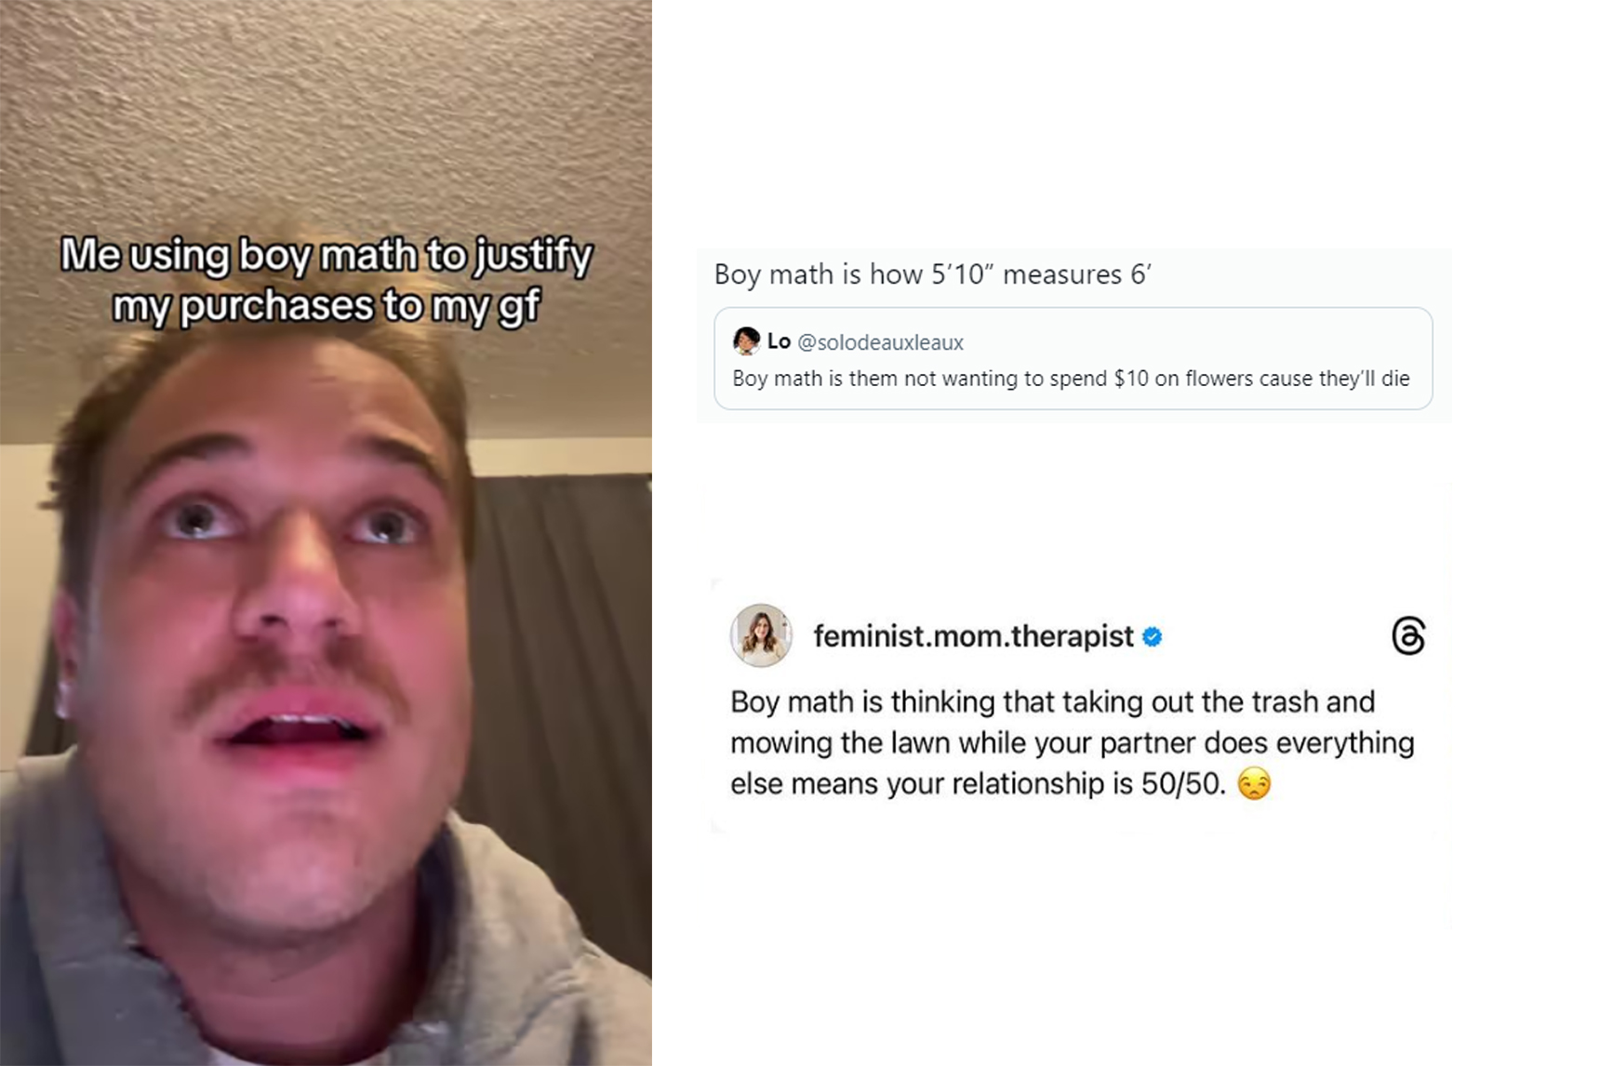Click the "my purchases to my gf" caption line

(326, 306)
